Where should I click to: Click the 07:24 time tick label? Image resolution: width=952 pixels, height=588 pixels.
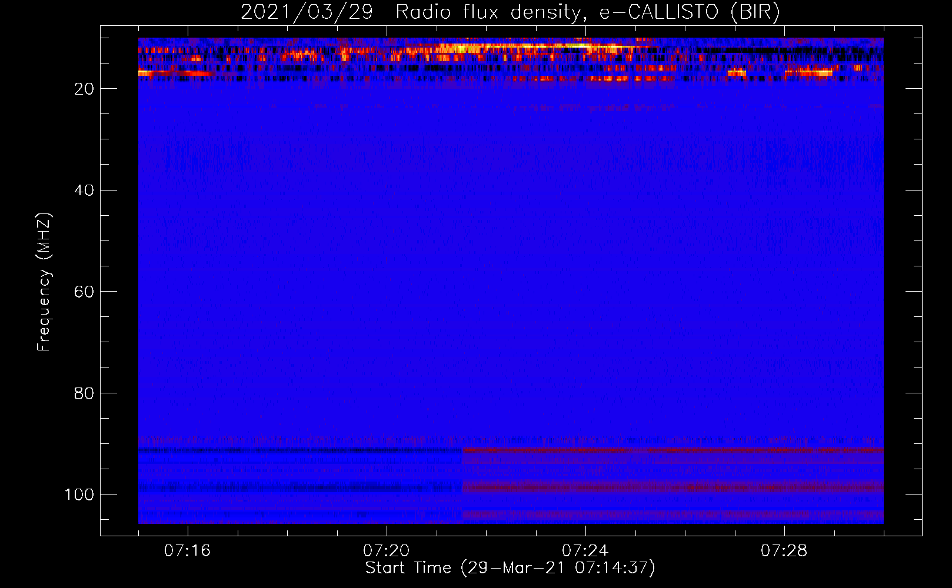(x=585, y=551)
